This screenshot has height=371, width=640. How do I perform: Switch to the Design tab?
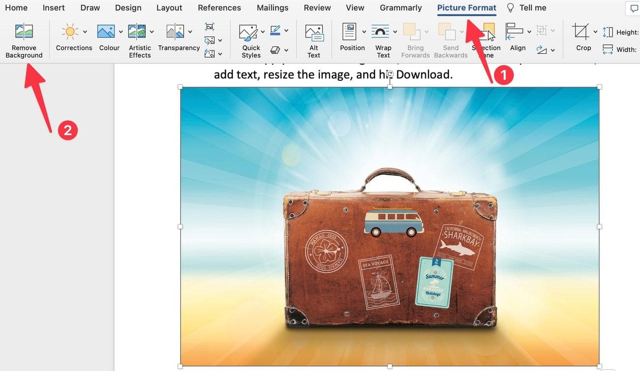click(x=128, y=7)
